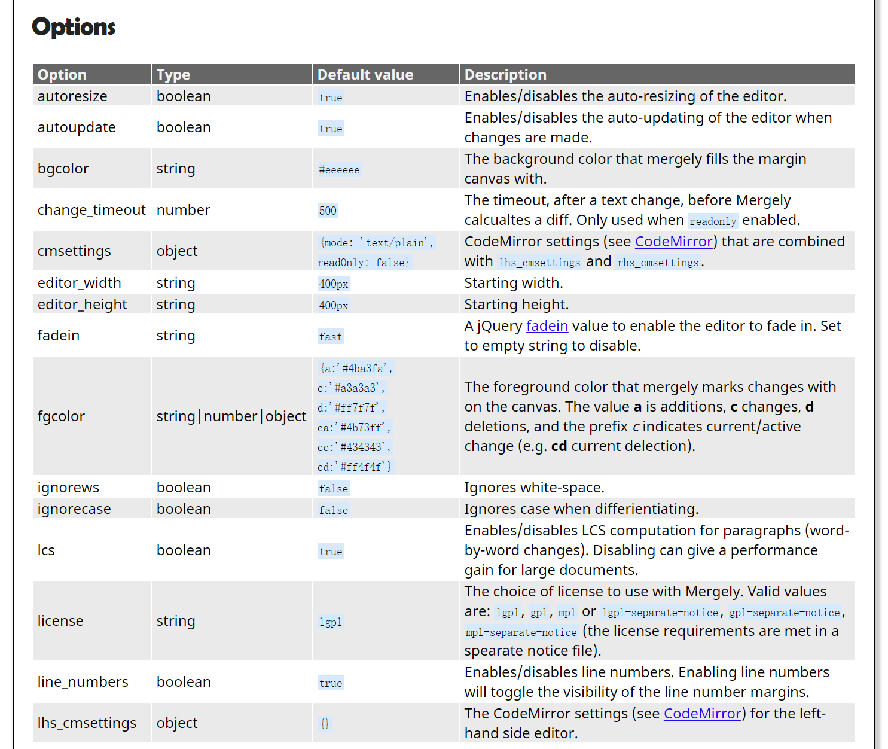
Task: Click the Options heading
Action: click(74, 27)
